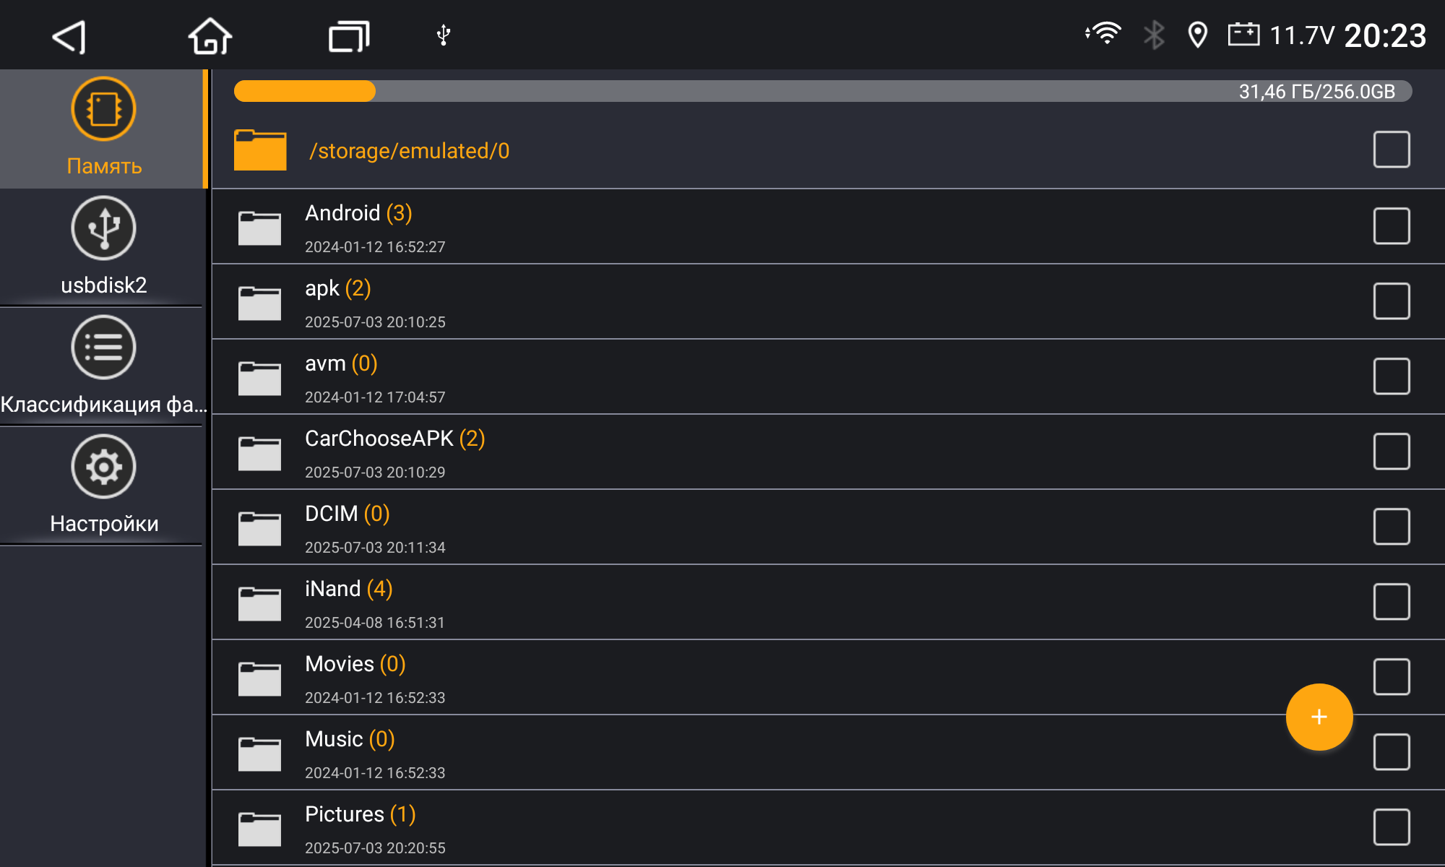Open the Классификация файлов list icon
Image resolution: width=1445 pixels, height=867 pixels.
[x=103, y=348]
